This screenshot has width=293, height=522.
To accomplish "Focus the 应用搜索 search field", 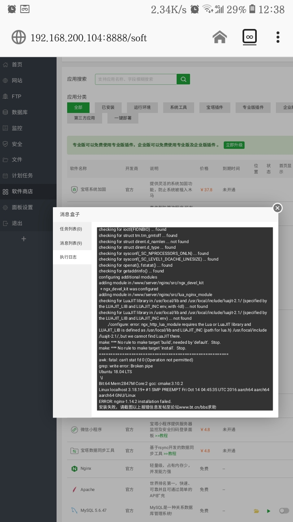I will (136, 79).
